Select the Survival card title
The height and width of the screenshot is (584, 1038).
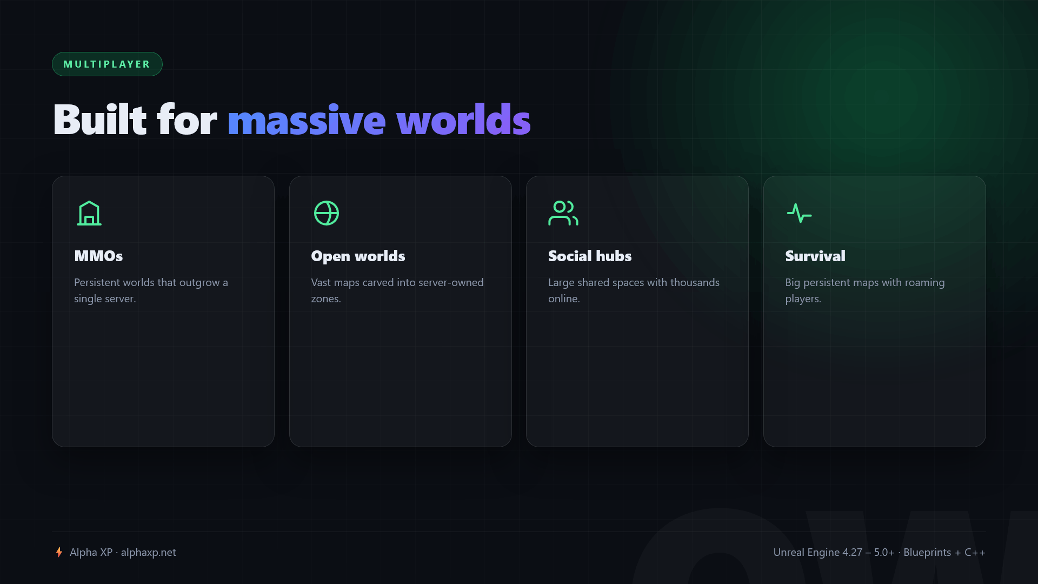tap(815, 256)
